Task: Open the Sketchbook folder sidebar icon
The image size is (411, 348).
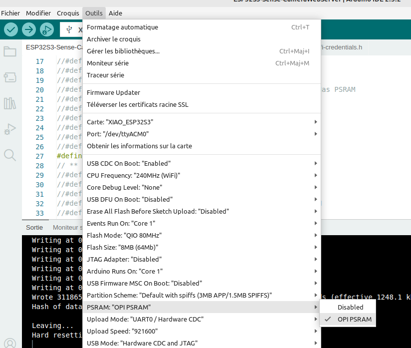Action: (10, 51)
